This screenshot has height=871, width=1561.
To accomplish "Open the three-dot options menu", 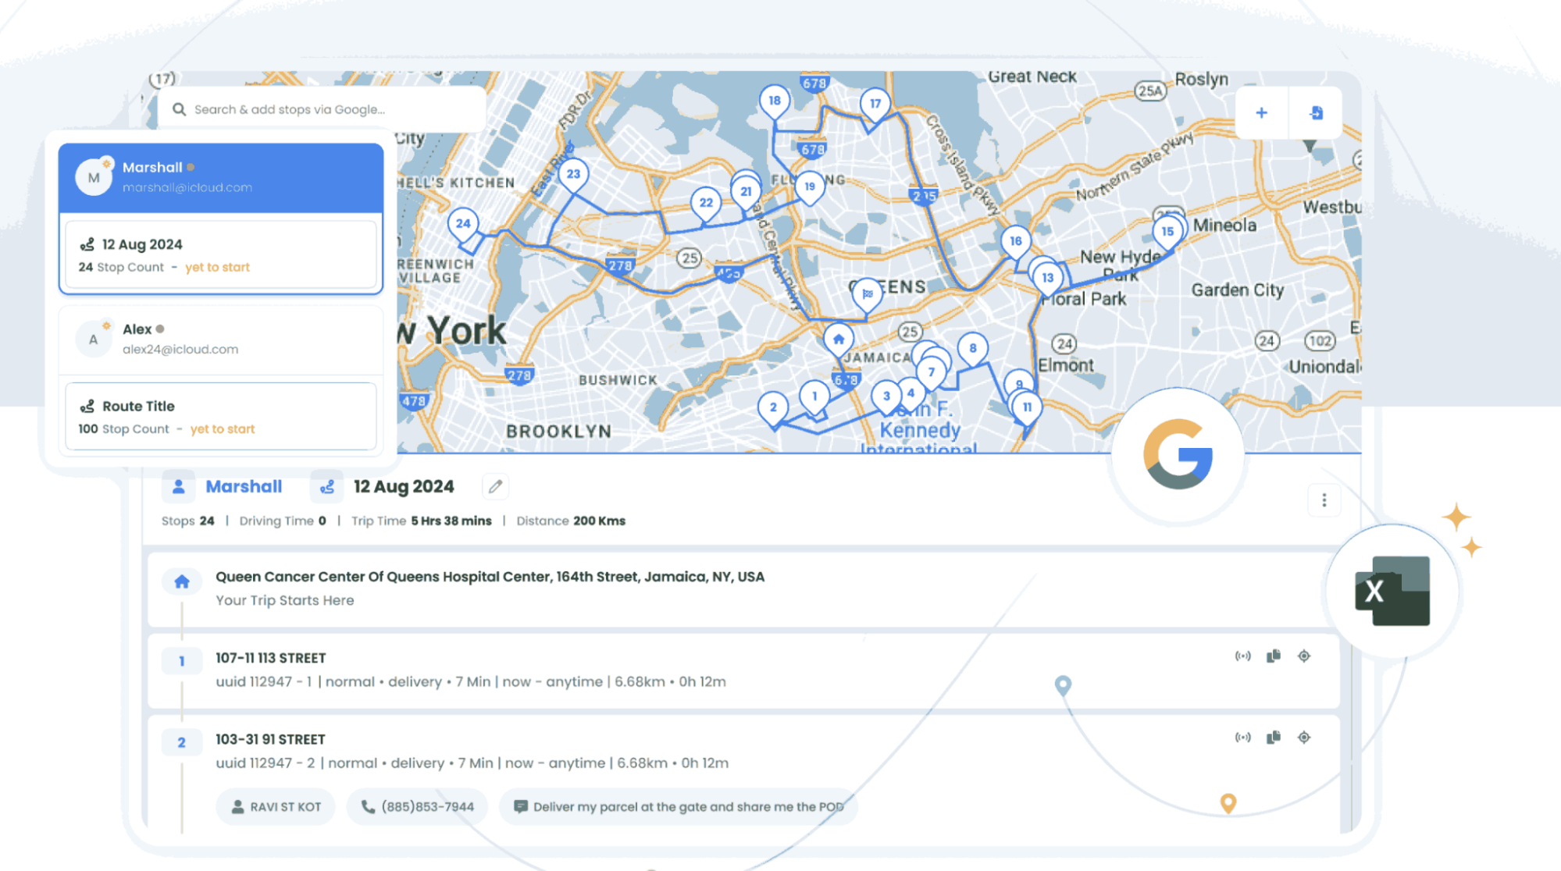I will [x=1324, y=500].
